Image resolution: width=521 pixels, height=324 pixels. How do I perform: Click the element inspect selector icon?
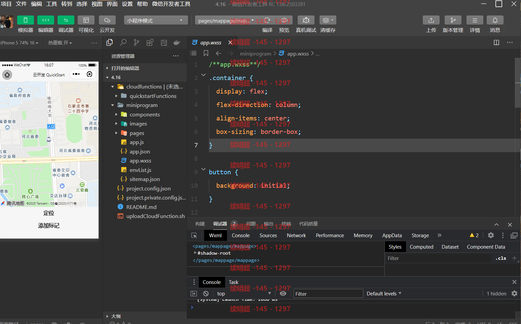[x=194, y=236]
